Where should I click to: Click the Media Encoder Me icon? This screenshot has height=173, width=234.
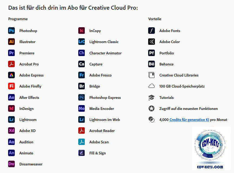click(x=82, y=109)
